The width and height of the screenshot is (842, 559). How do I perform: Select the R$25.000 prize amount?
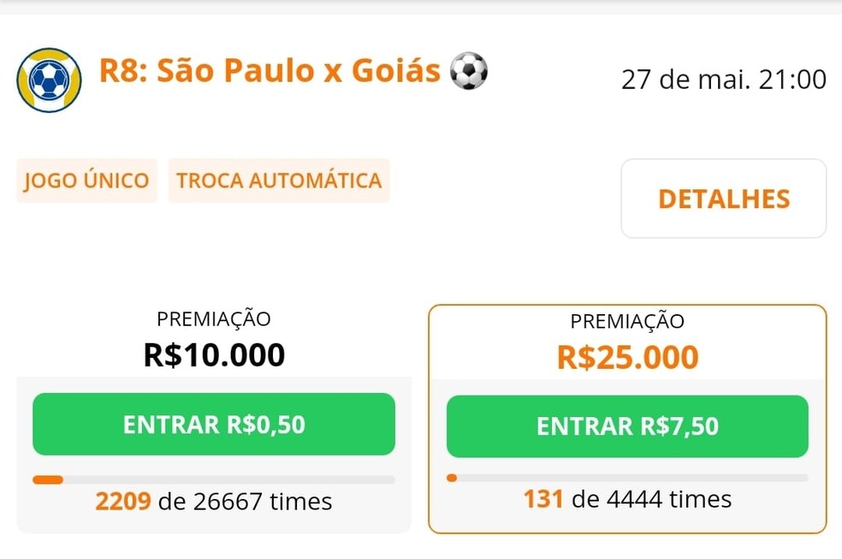click(x=627, y=357)
